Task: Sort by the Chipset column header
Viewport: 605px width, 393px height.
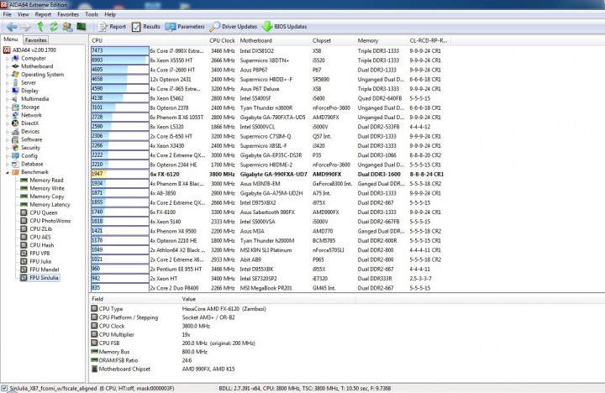Action: pos(332,40)
